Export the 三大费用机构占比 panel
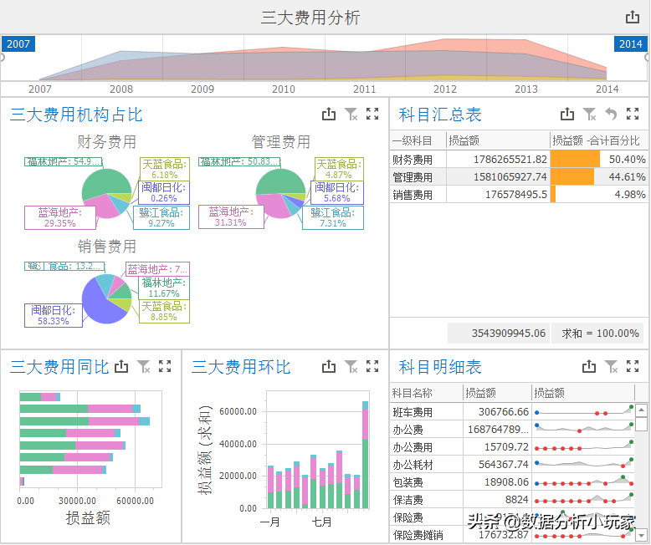Image resolution: width=651 pixels, height=545 pixels. coord(329,115)
